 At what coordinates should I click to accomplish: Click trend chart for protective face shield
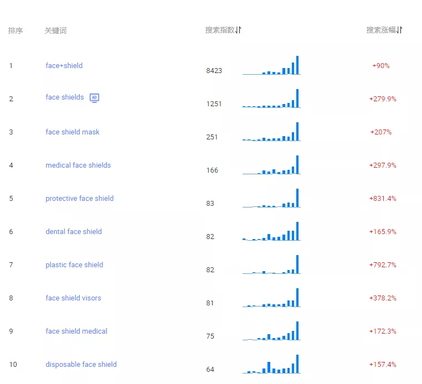coord(271,198)
